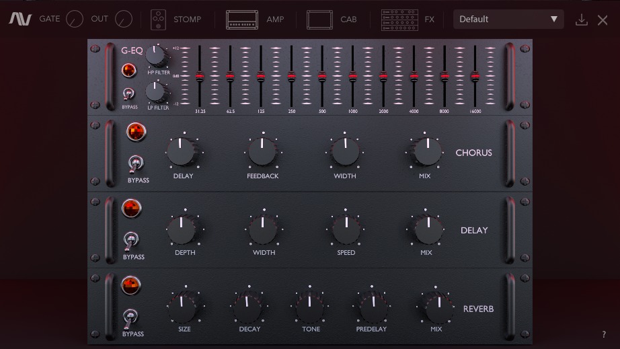The width and height of the screenshot is (620, 349).
Task: Click the 62.5 Hz EQ slider
Action: [x=230, y=76]
